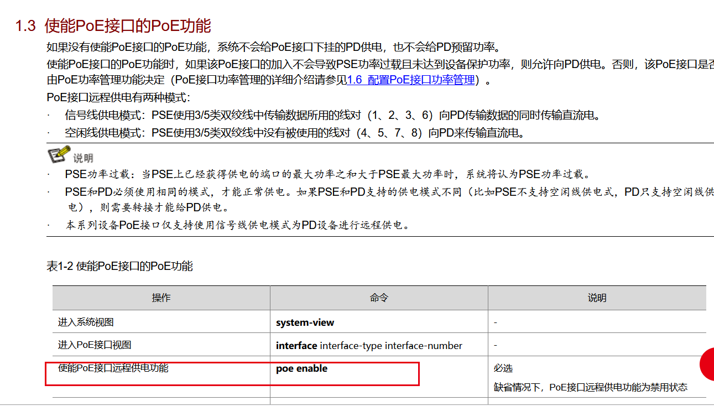
Task: Click the 命令 column header
Action: click(379, 298)
